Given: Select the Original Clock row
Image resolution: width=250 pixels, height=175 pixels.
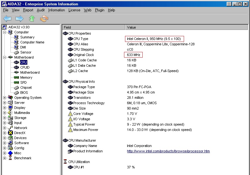Looking at the screenshot, I should coord(155,55).
